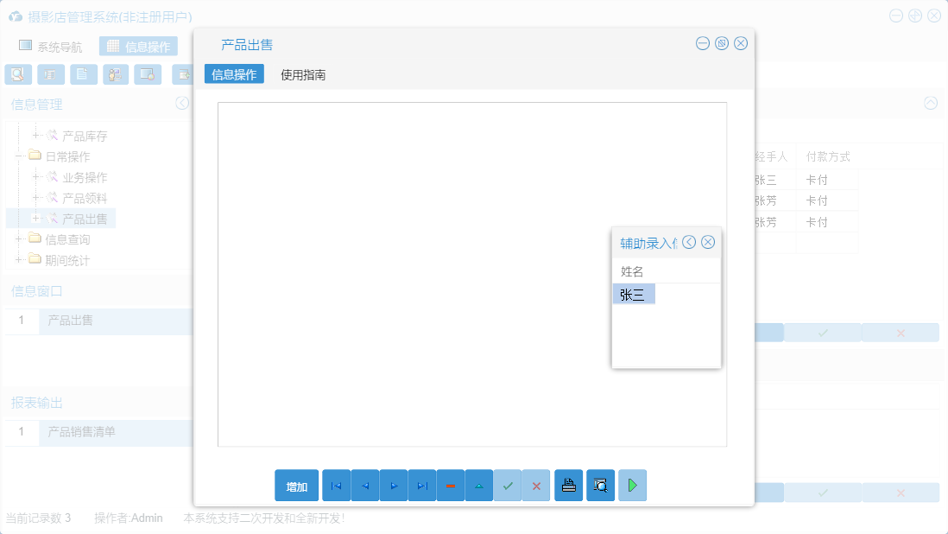The width and height of the screenshot is (948, 534).
Task: Close the 辅助录入 panel
Action: pyautogui.click(x=708, y=243)
